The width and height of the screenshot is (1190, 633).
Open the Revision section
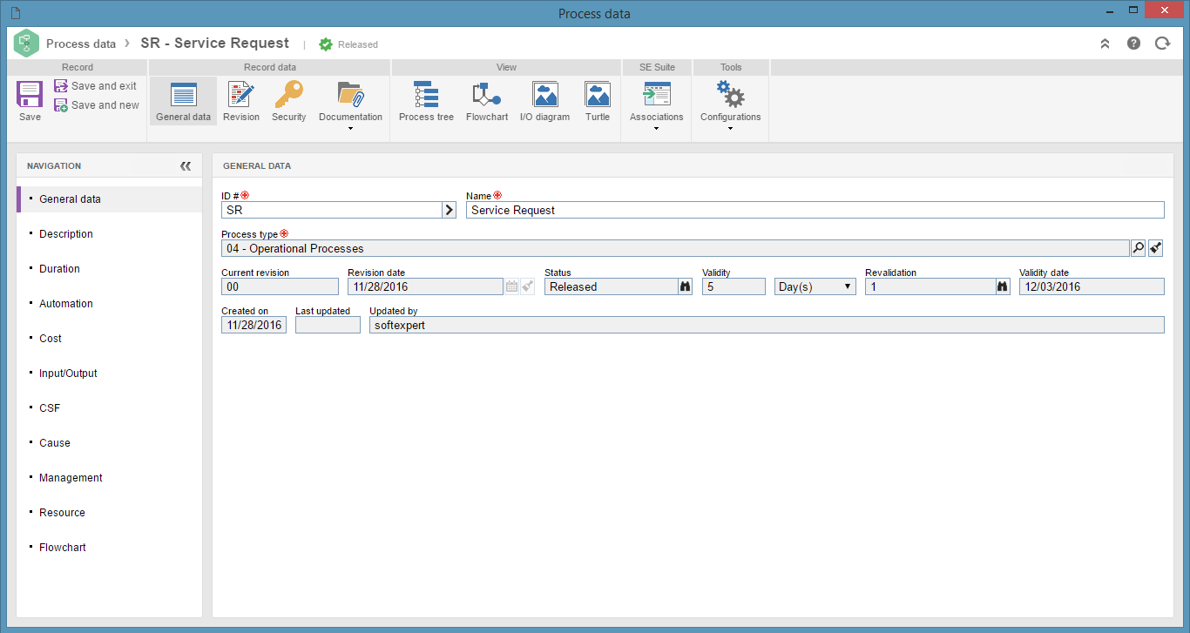[x=241, y=101]
